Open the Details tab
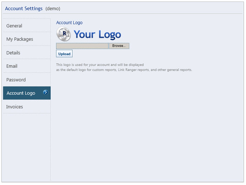 [x=13, y=53]
